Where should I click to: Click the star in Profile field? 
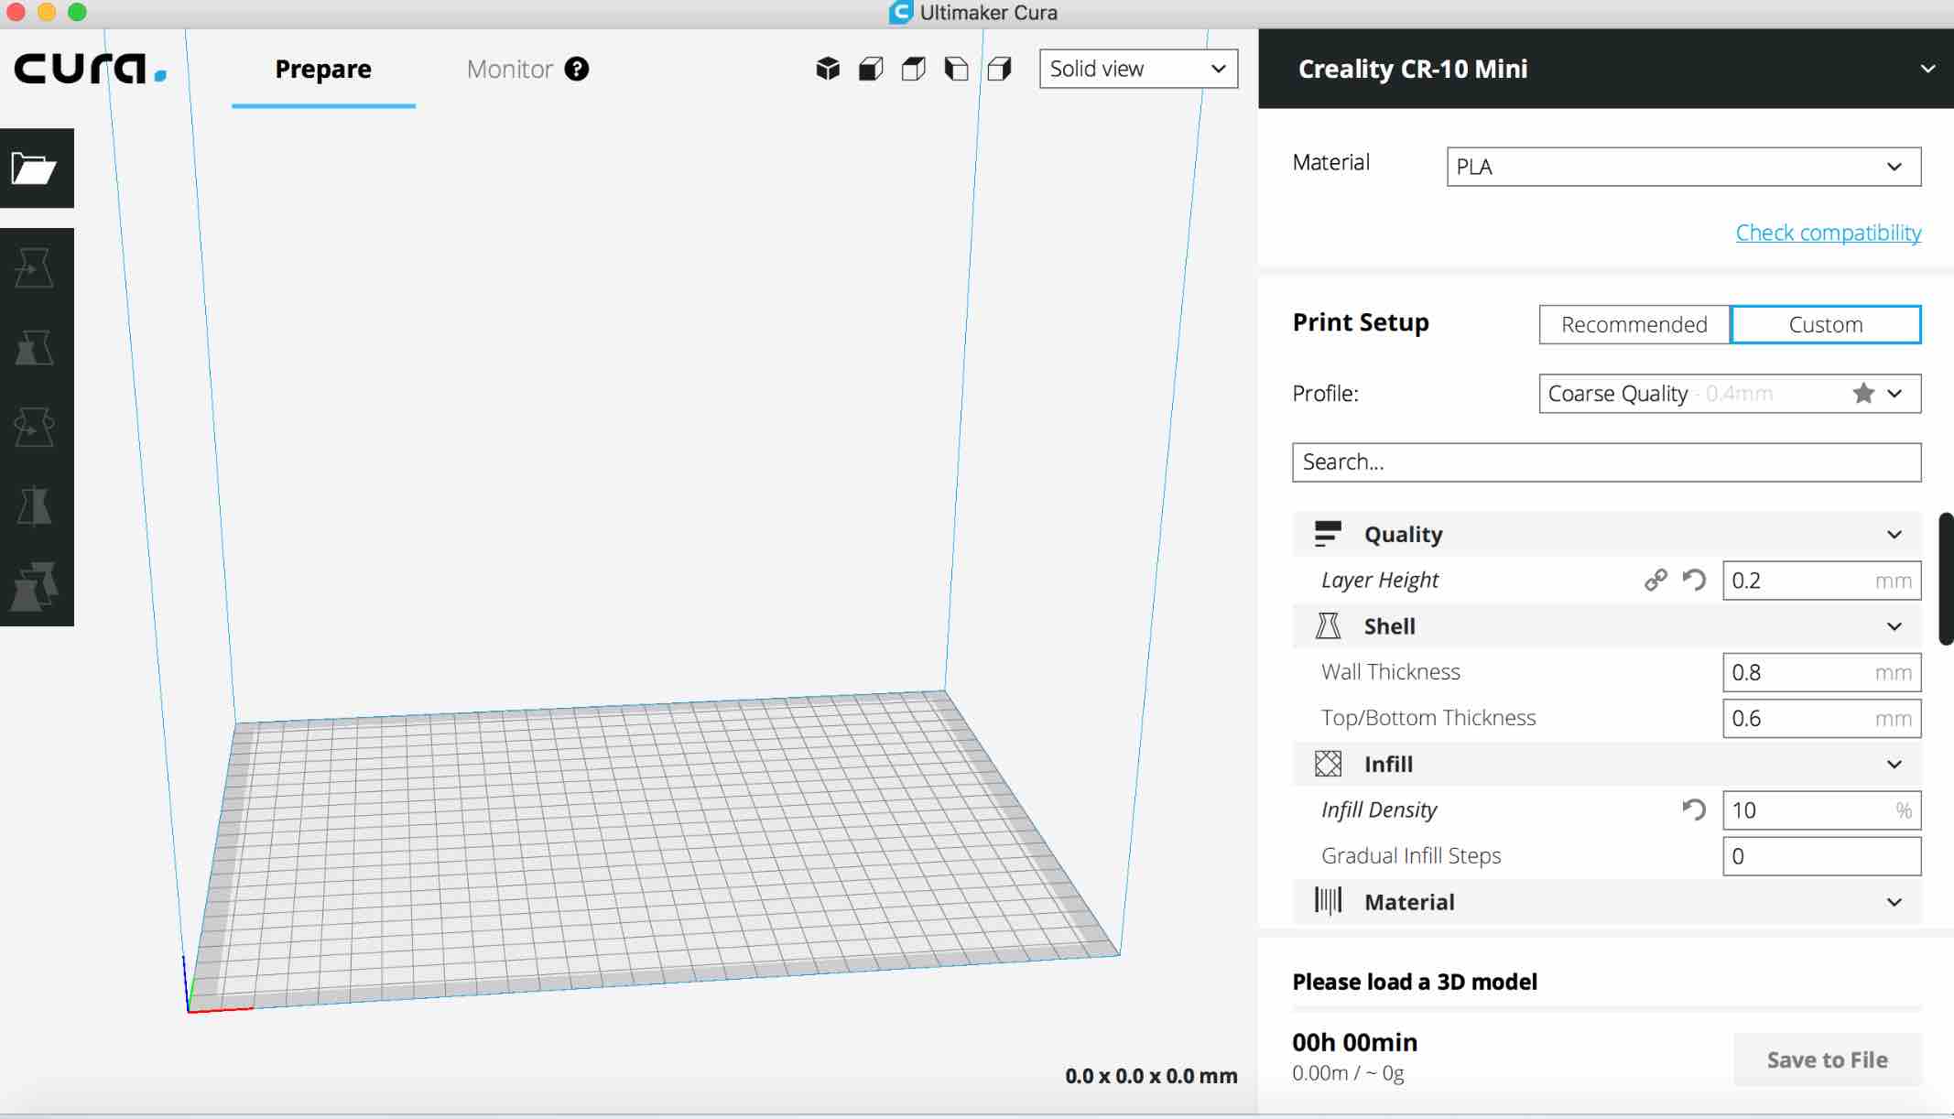(x=1862, y=394)
